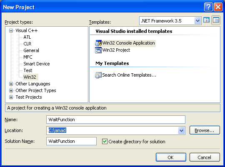This screenshot has width=225, height=167.
Task: Click the Search Online Templates icon
Action: click(x=98, y=75)
